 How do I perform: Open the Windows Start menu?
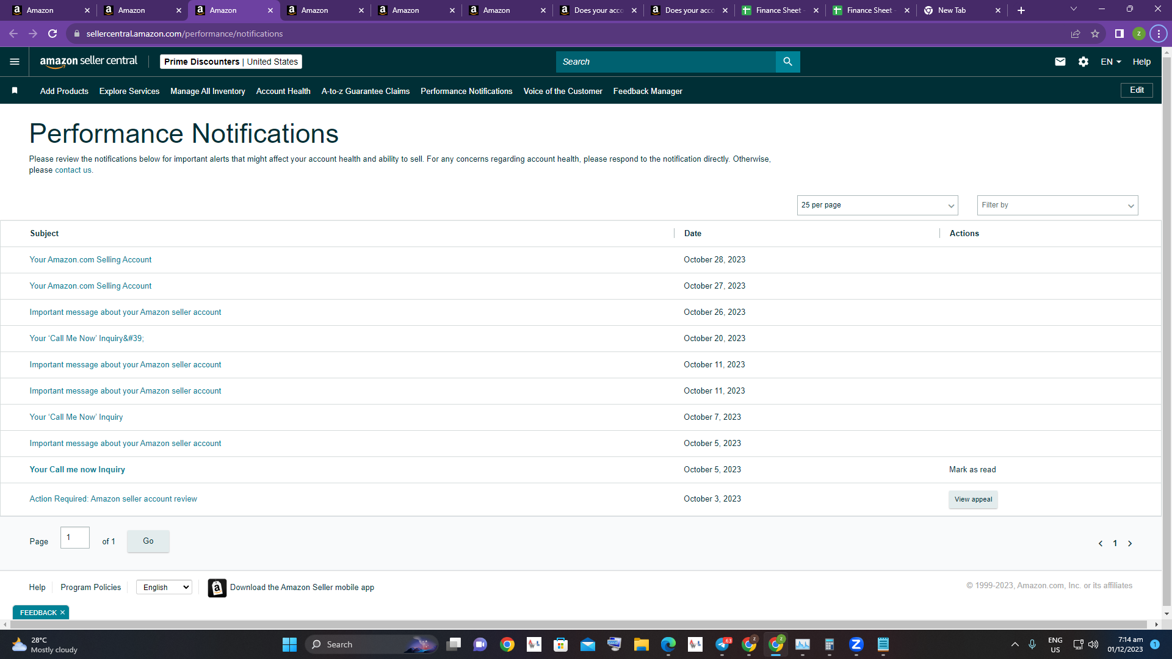tap(289, 644)
